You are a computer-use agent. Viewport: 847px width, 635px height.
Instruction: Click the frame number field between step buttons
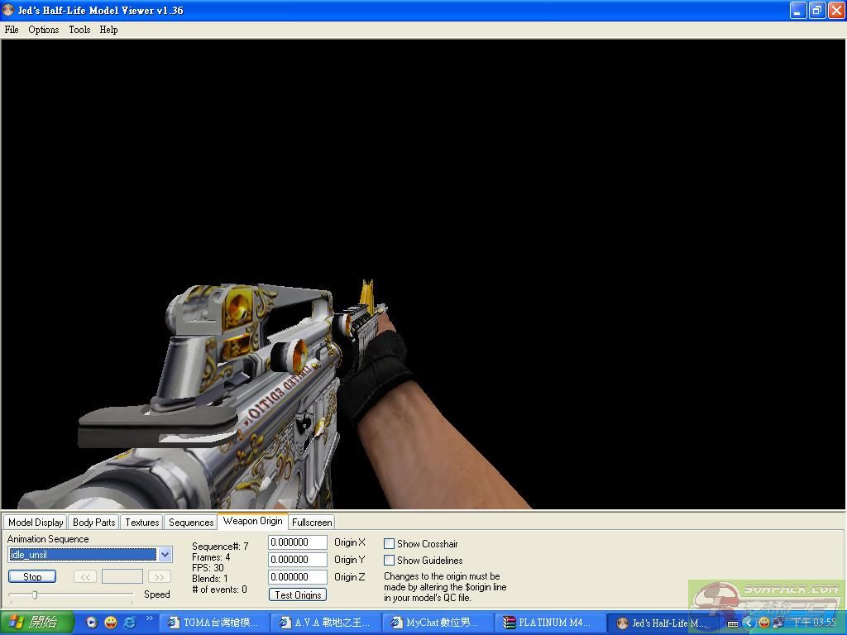tap(122, 576)
